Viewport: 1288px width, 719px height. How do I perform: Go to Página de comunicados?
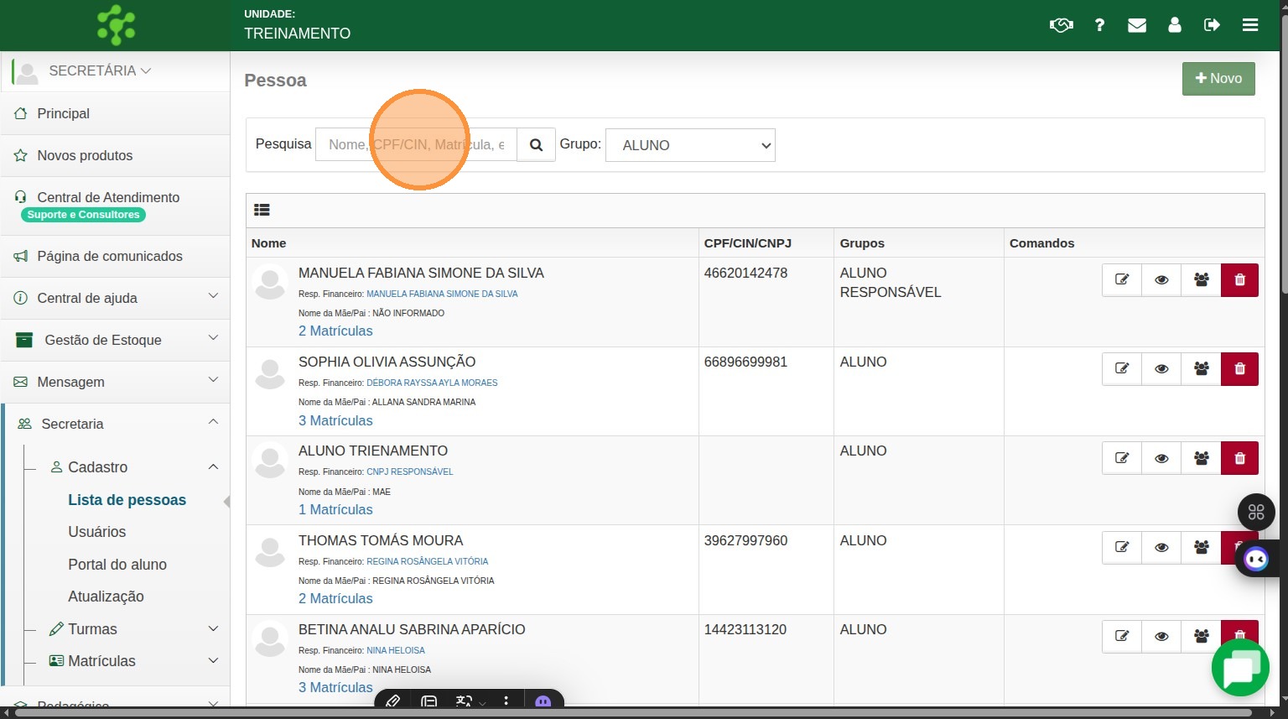tap(109, 256)
